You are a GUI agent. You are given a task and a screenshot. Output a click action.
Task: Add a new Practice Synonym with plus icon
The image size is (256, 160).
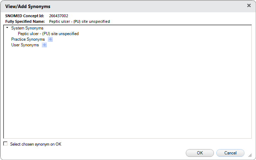[50, 39]
